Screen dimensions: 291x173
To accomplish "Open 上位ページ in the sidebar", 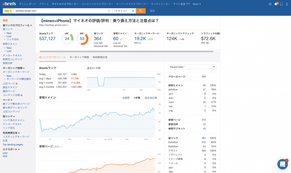I will pyautogui.click(x=9, y=83).
